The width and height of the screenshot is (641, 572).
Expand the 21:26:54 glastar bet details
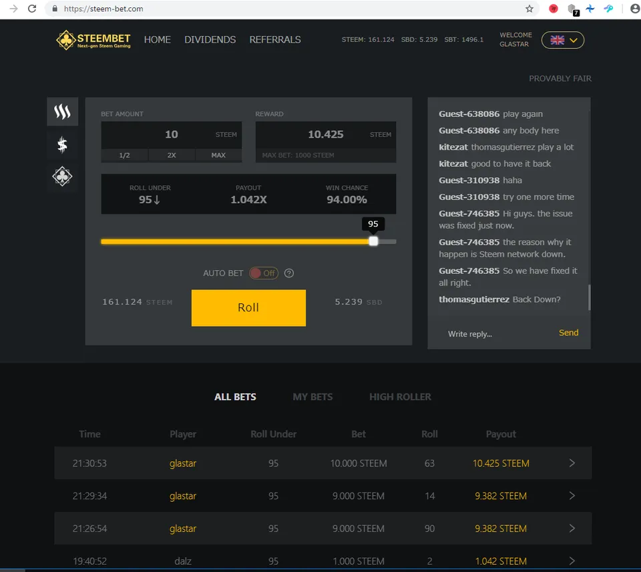572,528
